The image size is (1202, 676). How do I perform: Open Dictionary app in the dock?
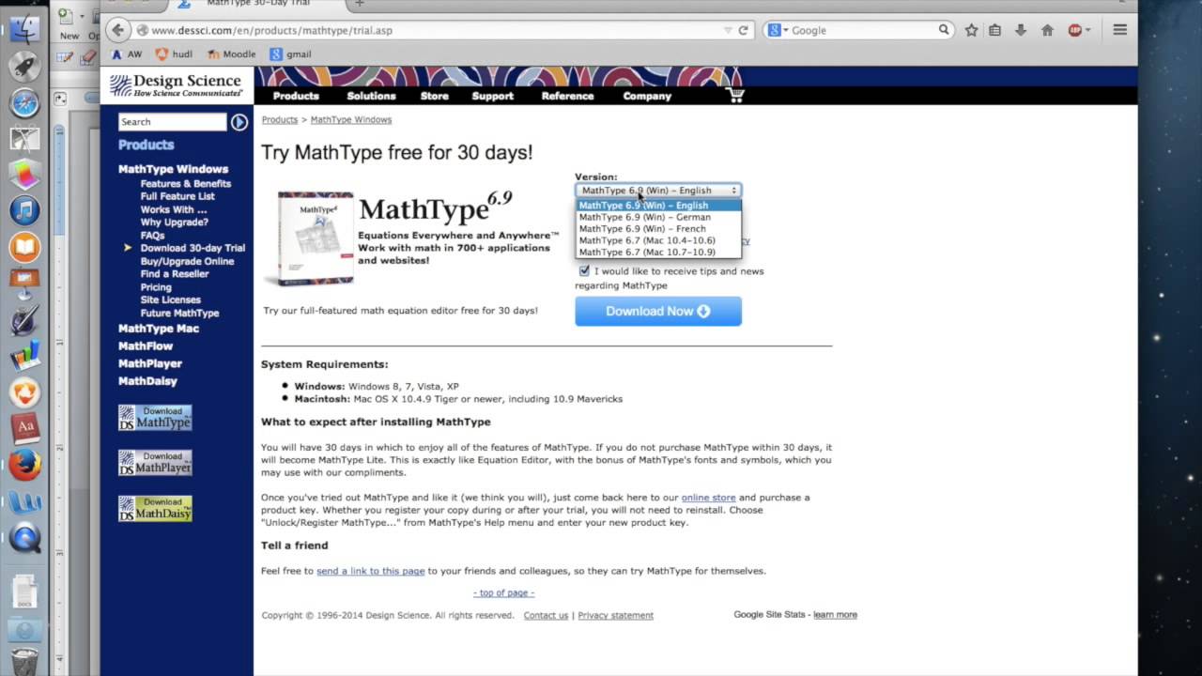point(24,428)
